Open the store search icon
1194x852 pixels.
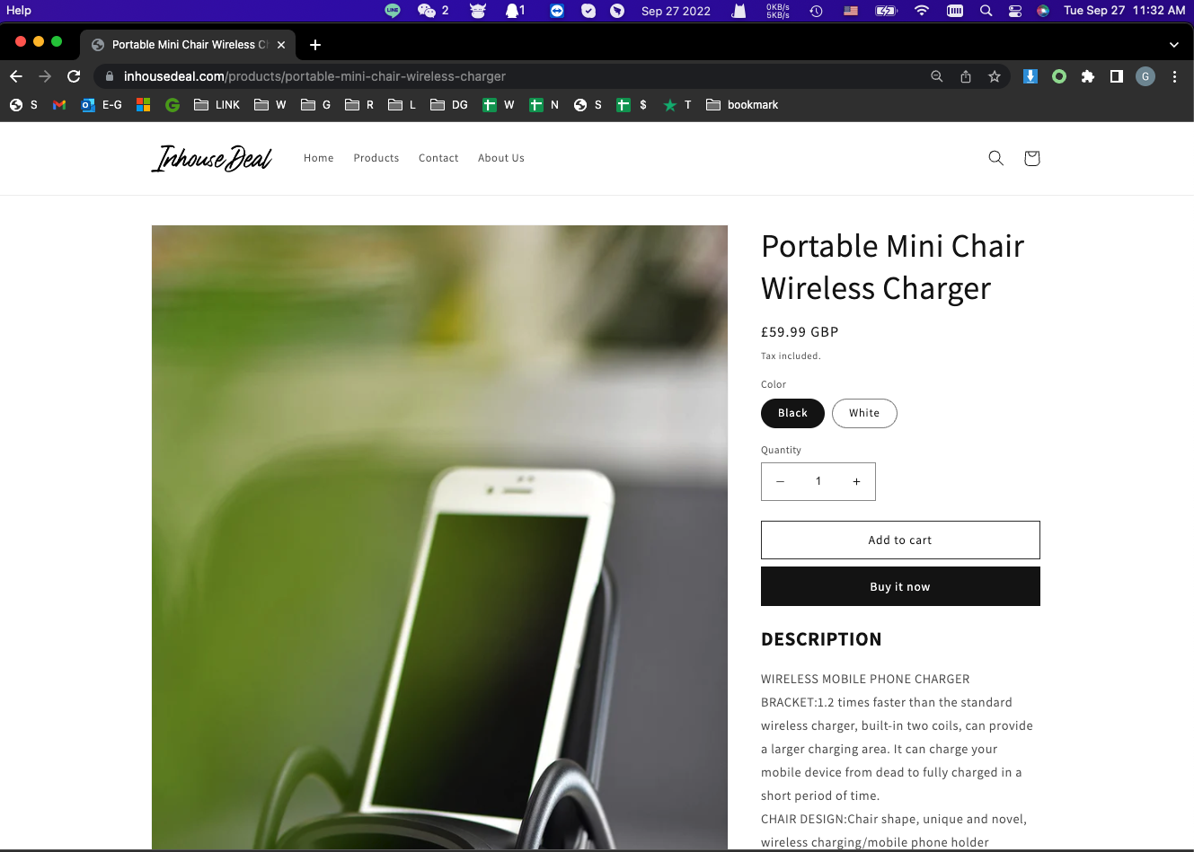click(x=995, y=158)
